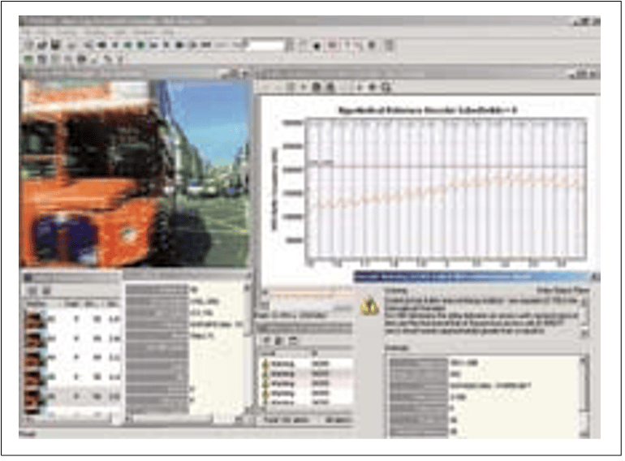Click the magnifier zoom icon above the chart
The image size is (625, 461).
[x=386, y=86]
